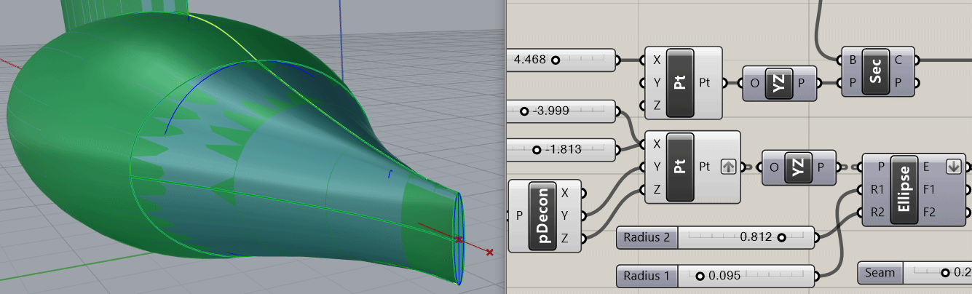Click the flatten arrow on Ellipse E output

tap(952, 167)
